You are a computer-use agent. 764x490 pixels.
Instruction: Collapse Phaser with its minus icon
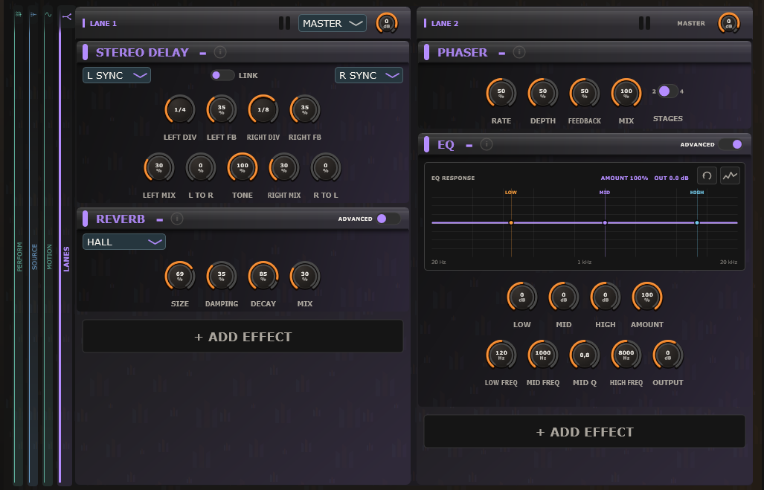tap(502, 53)
